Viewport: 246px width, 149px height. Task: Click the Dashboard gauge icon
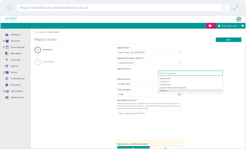pyautogui.click(x=7, y=35)
